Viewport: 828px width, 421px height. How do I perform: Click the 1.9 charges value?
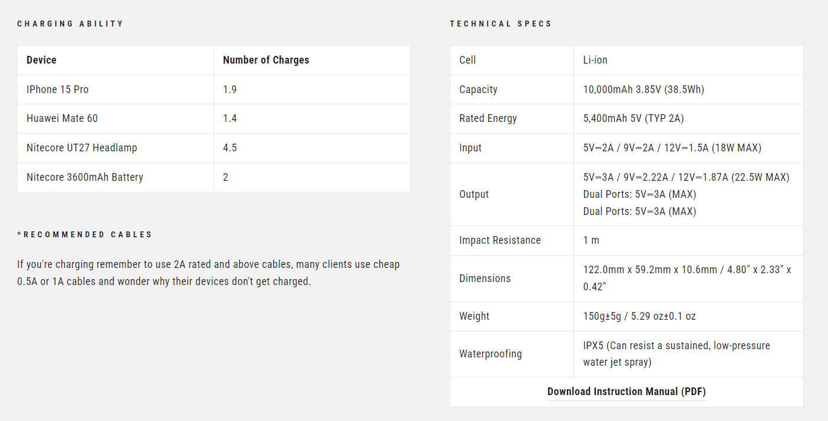click(x=230, y=89)
